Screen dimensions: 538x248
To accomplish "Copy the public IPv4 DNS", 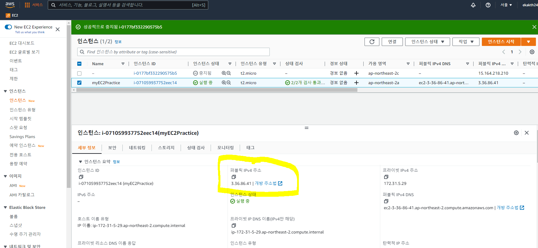I will point(386,201).
